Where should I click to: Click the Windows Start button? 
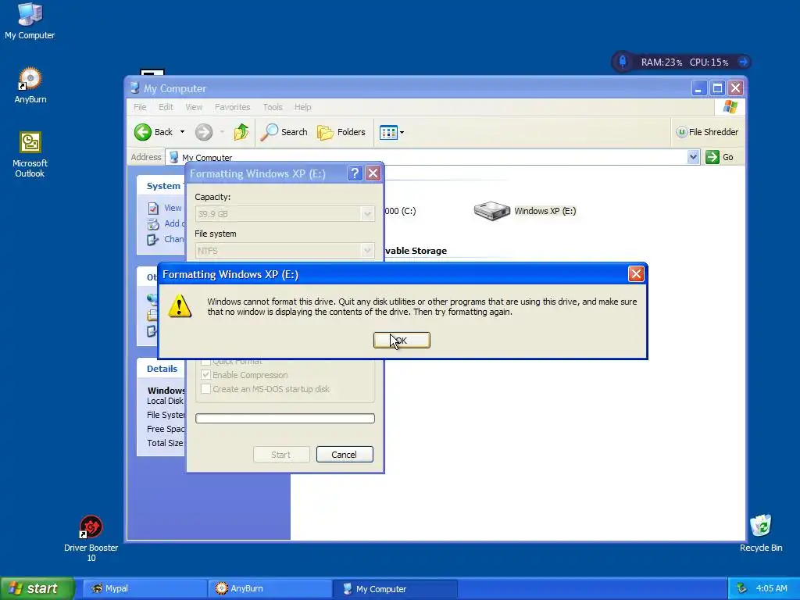[x=37, y=588]
